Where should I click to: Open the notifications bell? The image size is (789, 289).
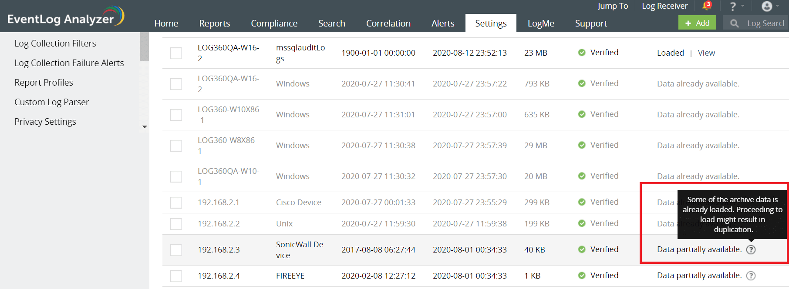(706, 6)
